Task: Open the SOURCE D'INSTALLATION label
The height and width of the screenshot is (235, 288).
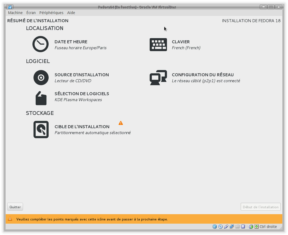Action: pos(82,75)
